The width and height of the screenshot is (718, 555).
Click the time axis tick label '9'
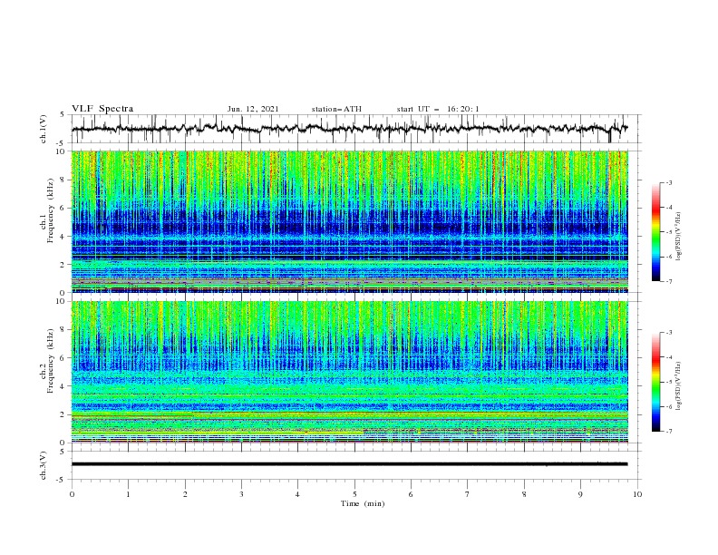(x=580, y=494)
